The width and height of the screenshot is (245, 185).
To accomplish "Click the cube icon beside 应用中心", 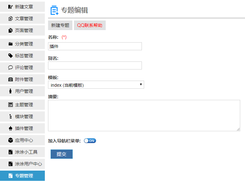I will (x=10, y=140).
